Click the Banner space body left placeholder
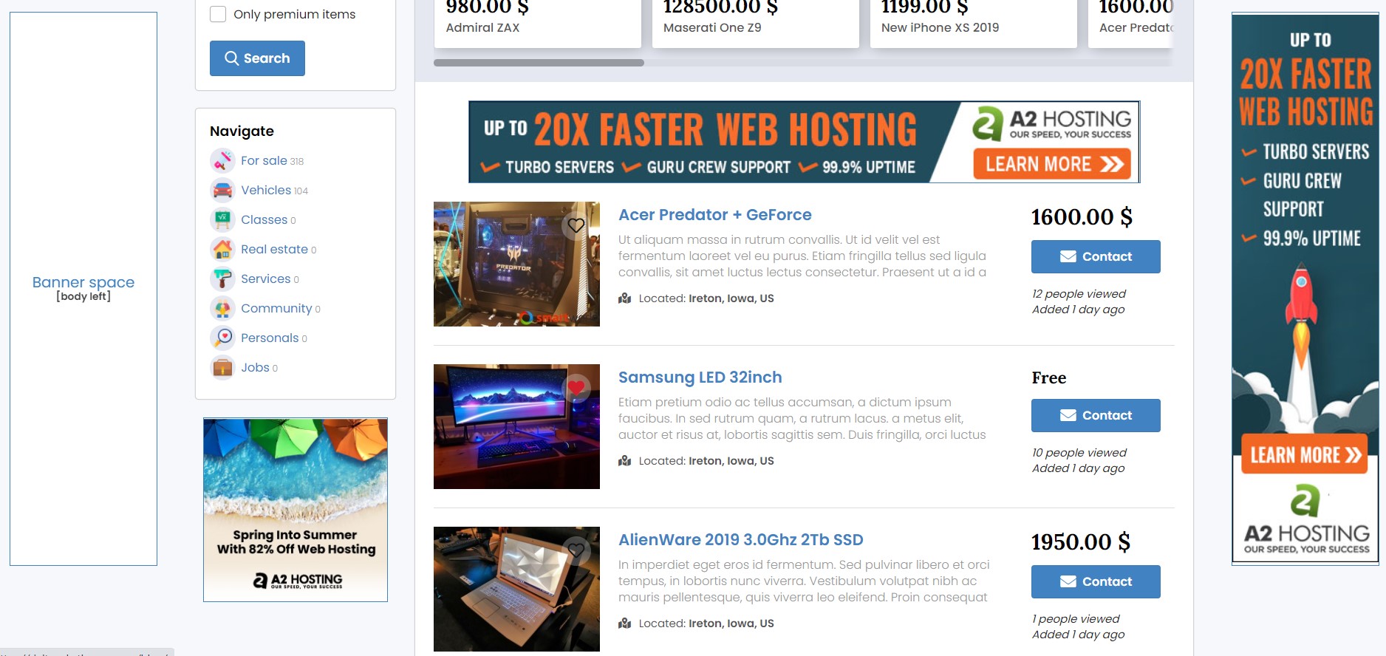The width and height of the screenshot is (1386, 656). click(83, 289)
